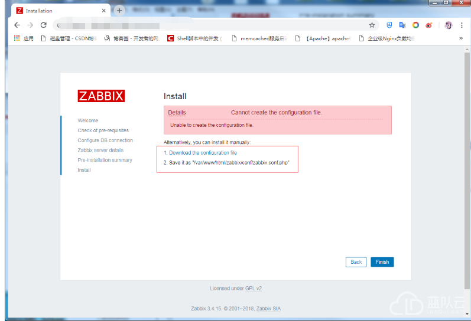
Task: Select the Installation browser tab
Action: tap(61, 11)
